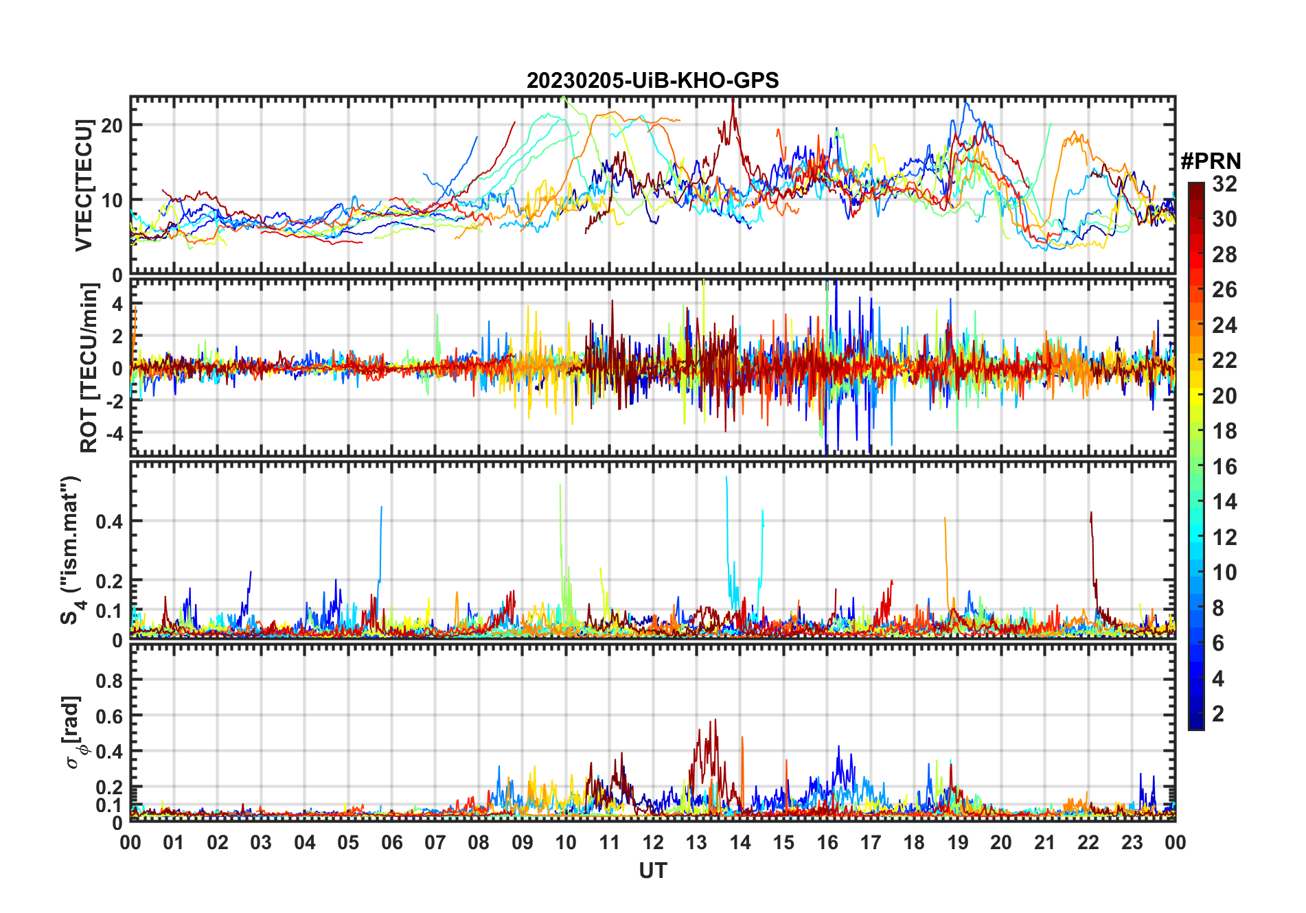Click colorbar tick label 32
Screen dimensions: 1306x913
pyautogui.click(x=1224, y=184)
